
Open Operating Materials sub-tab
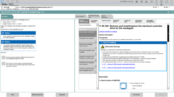(140, 21)
